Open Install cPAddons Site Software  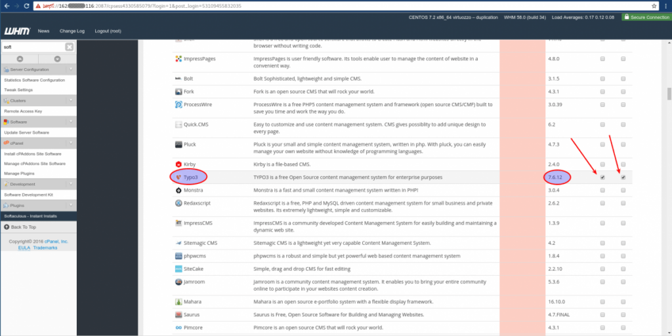pyautogui.click(x=33, y=154)
